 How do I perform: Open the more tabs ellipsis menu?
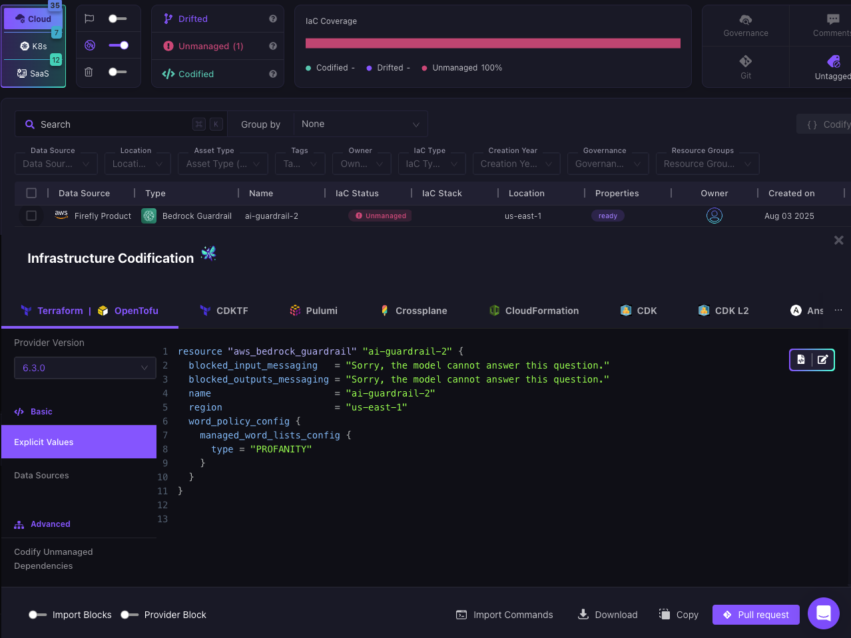838,311
